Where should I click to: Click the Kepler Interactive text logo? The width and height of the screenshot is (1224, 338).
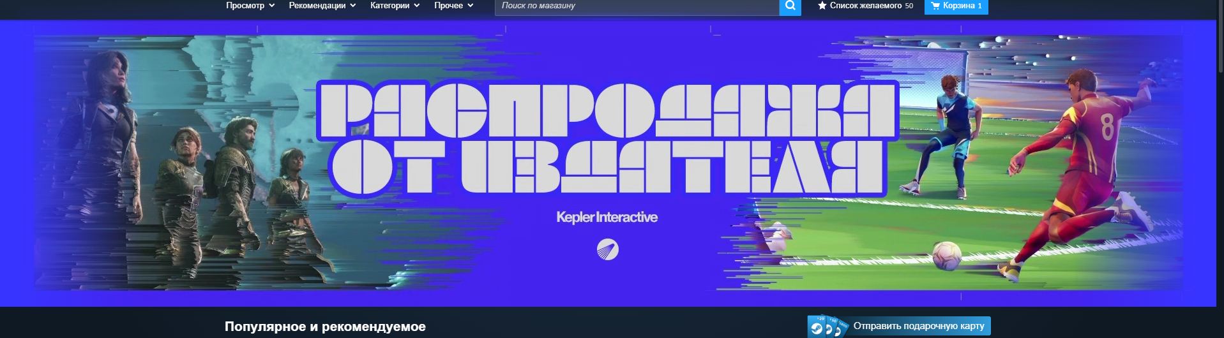(607, 217)
